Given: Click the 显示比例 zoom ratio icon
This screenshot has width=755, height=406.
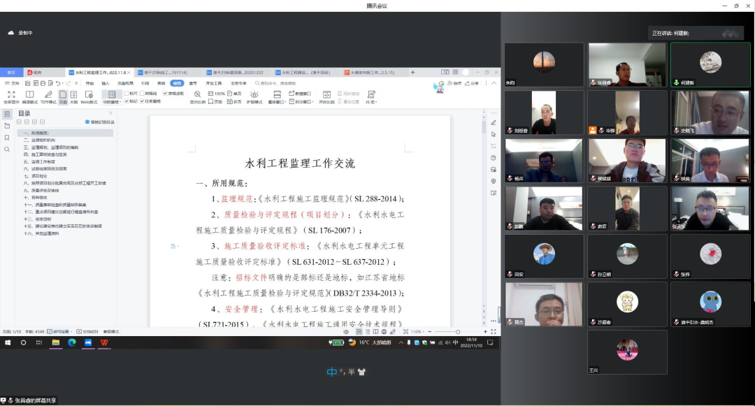Looking at the screenshot, I should click(x=198, y=94).
